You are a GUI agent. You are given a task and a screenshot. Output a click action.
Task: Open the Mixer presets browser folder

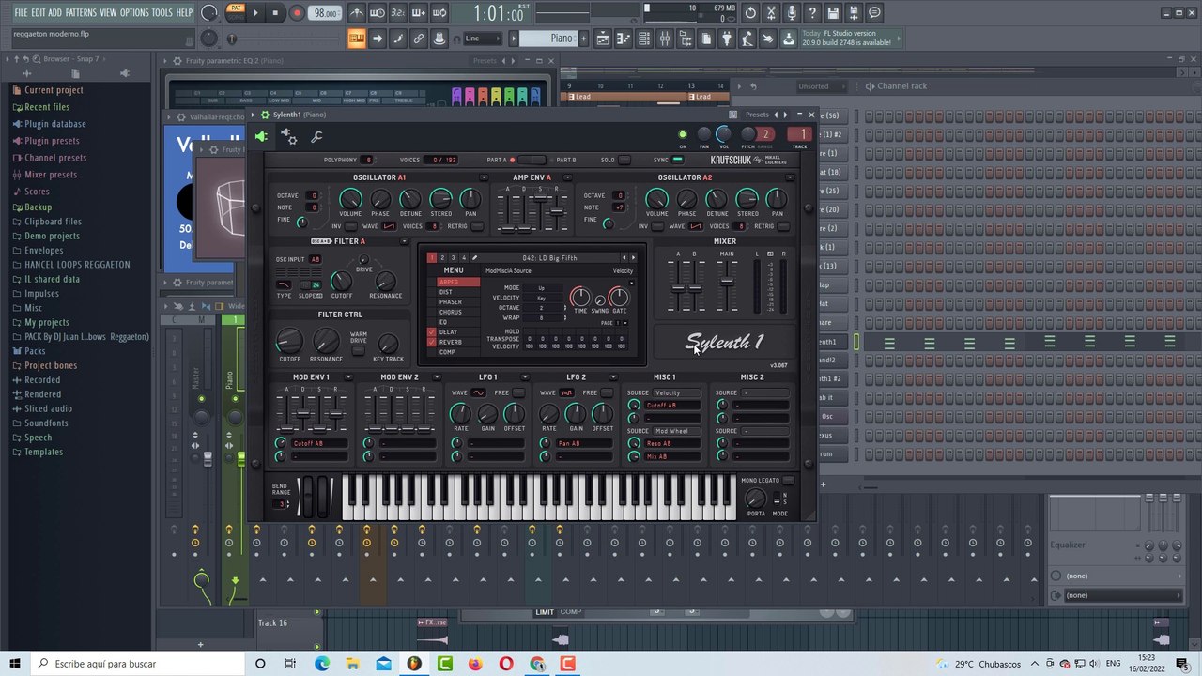pyautogui.click(x=51, y=175)
